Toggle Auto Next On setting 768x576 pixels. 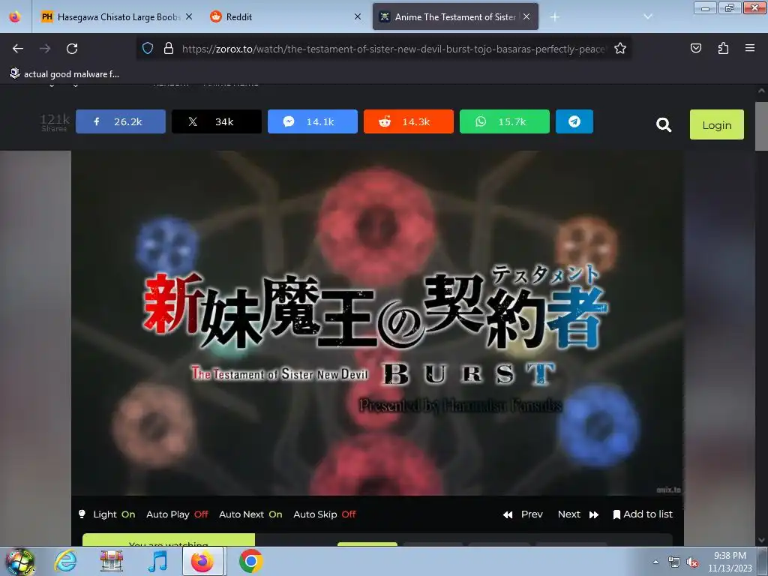[x=250, y=514]
